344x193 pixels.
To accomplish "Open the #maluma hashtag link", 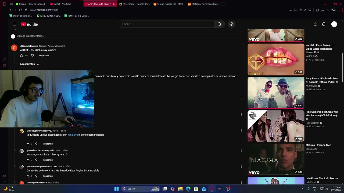I will [73, 135].
